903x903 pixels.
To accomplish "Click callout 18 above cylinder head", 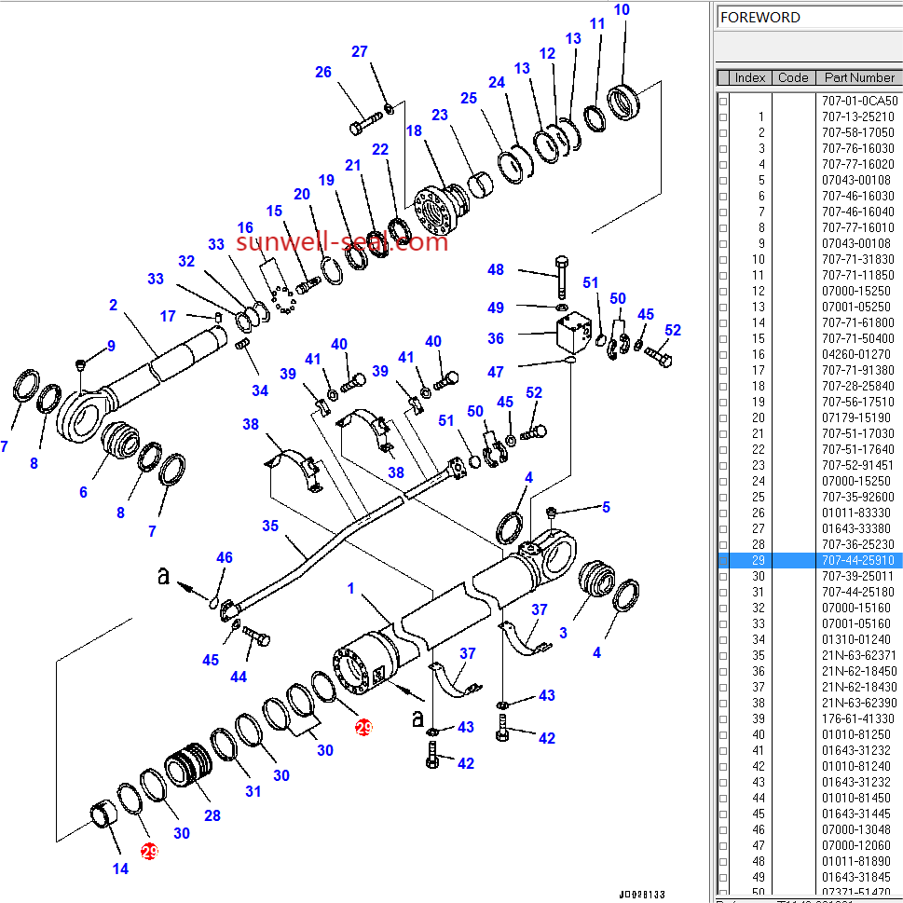I will point(414,131).
